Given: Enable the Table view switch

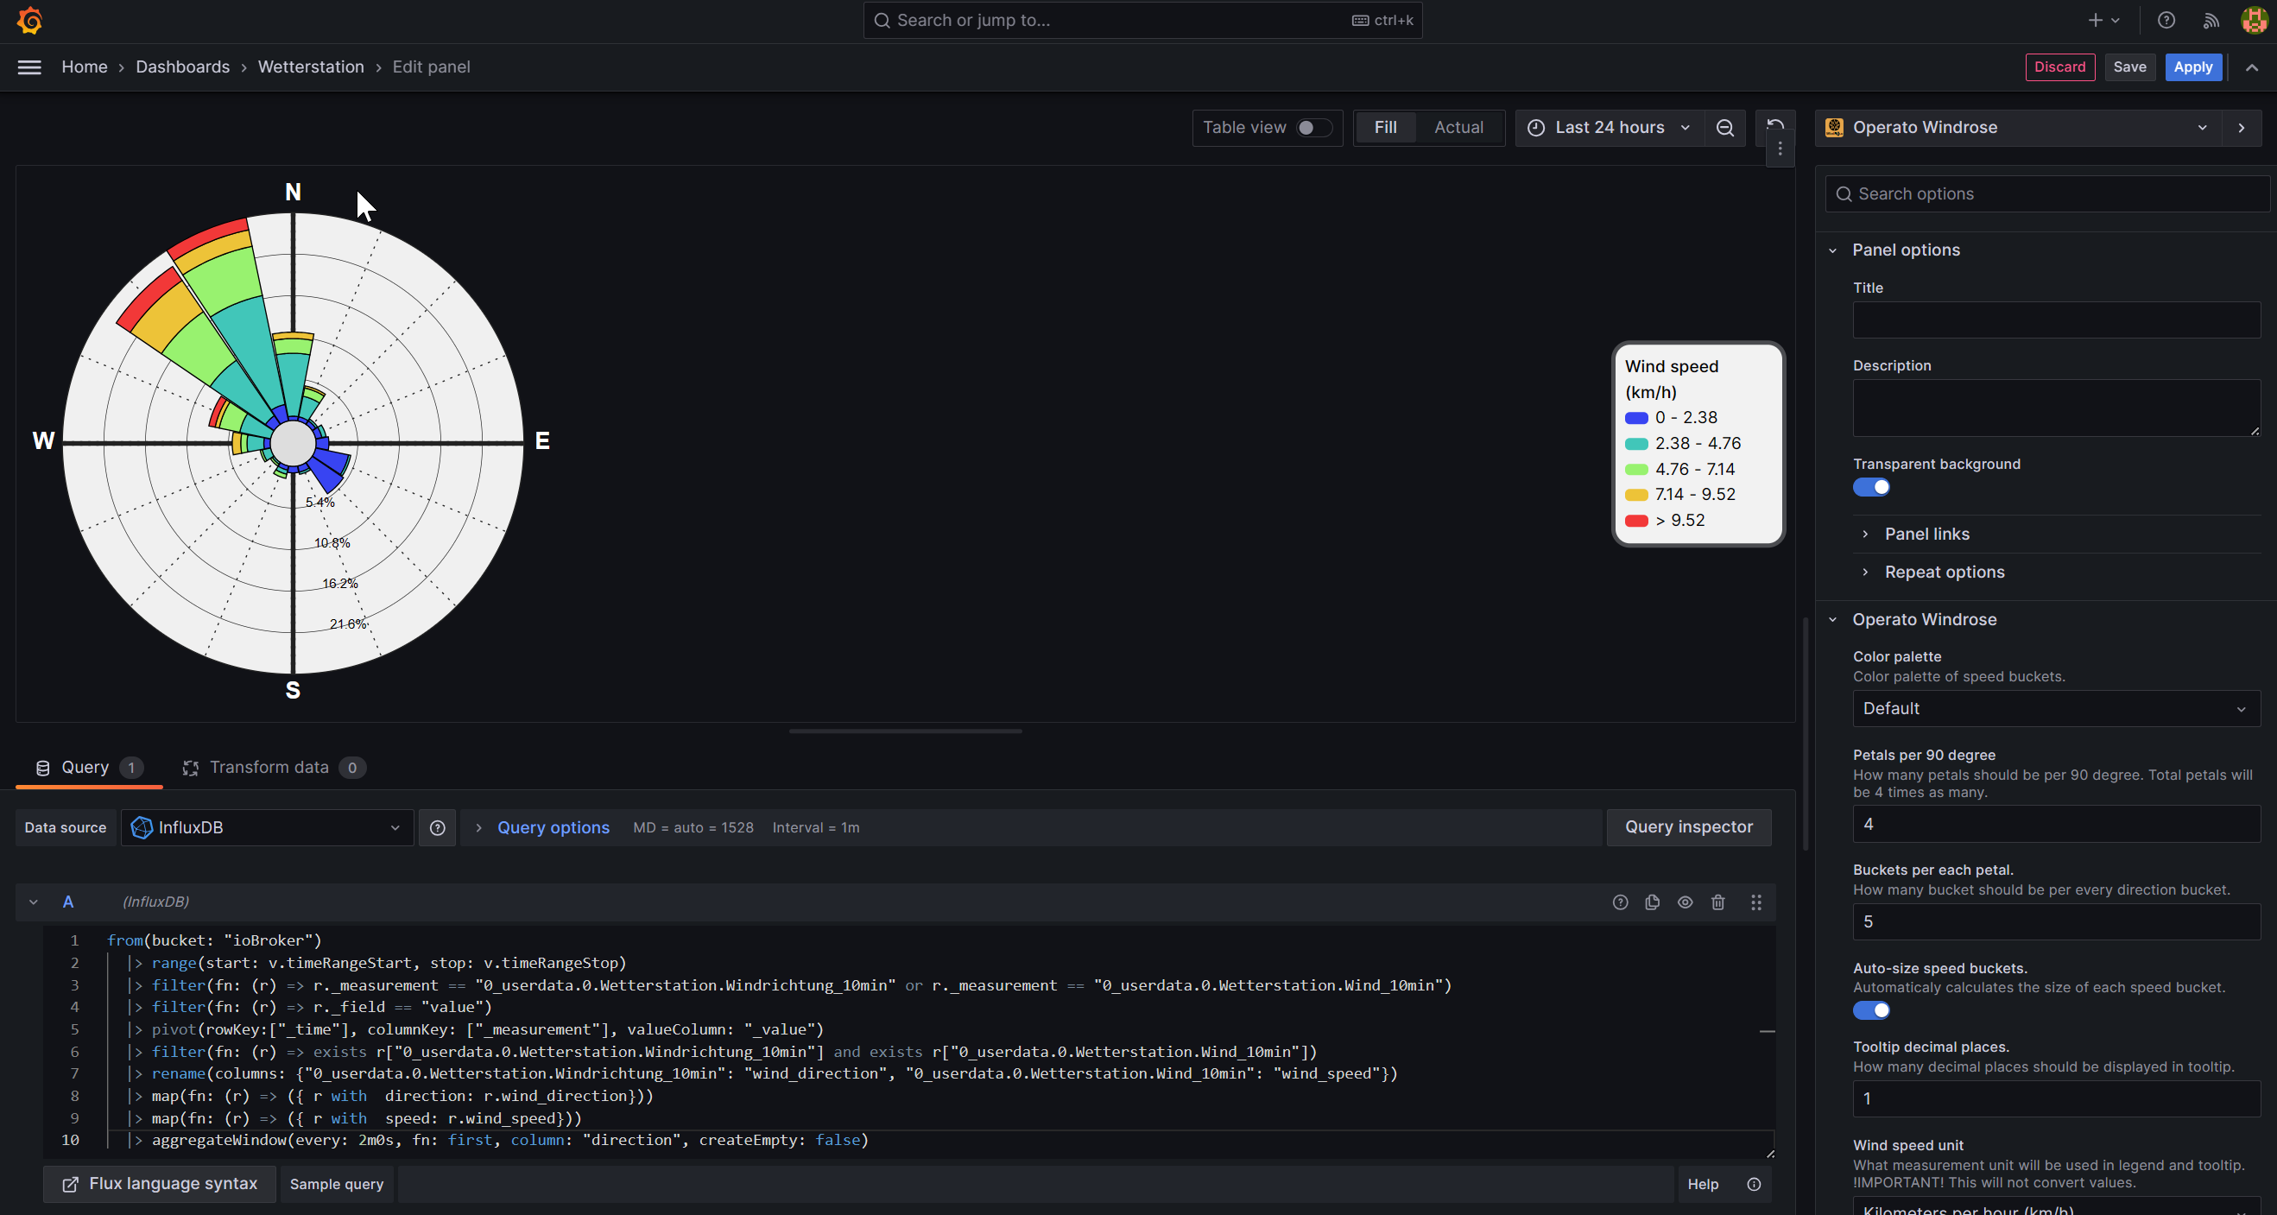Looking at the screenshot, I should pyautogui.click(x=1312, y=127).
